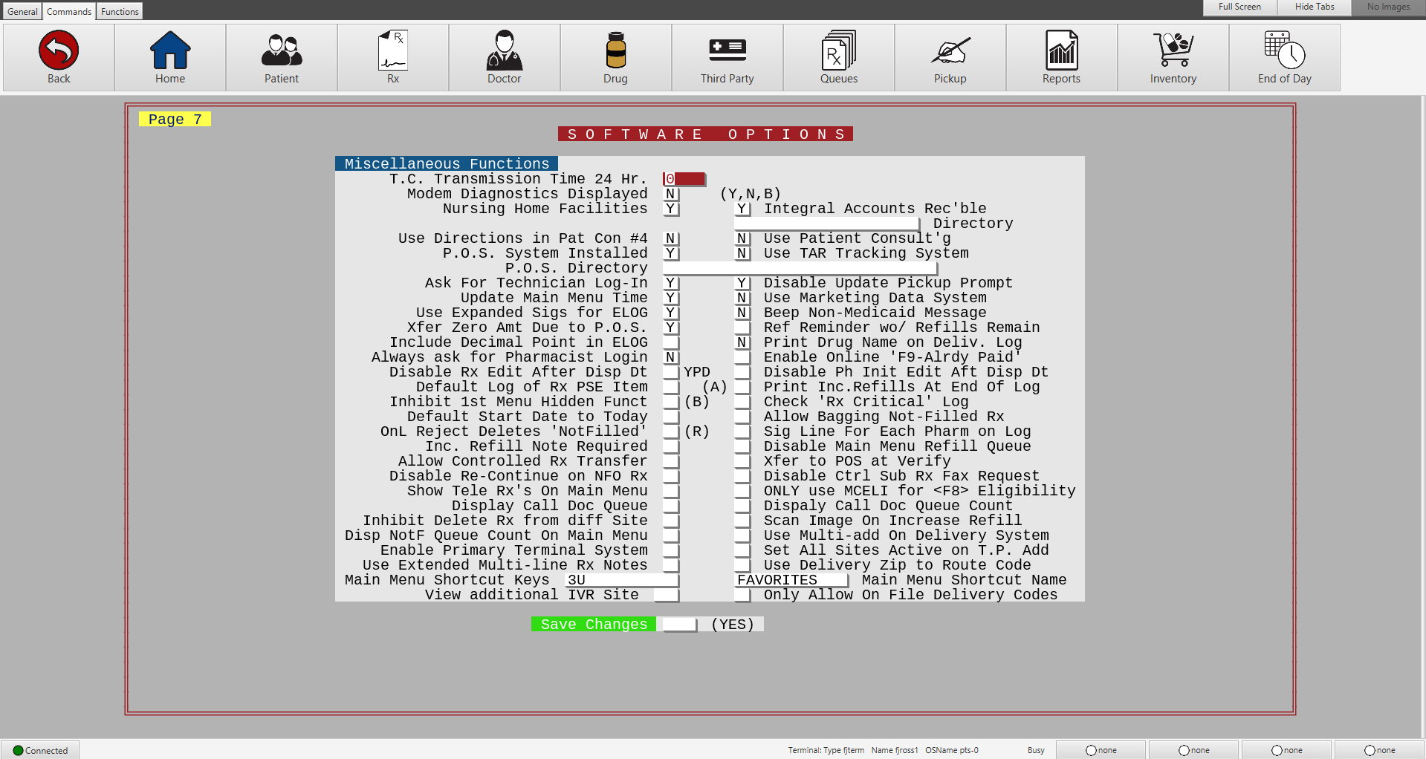The height and width of the screenshot is (759, 1426).
Task: Open the Drug bottle icon
Action: tap(615, 51)
